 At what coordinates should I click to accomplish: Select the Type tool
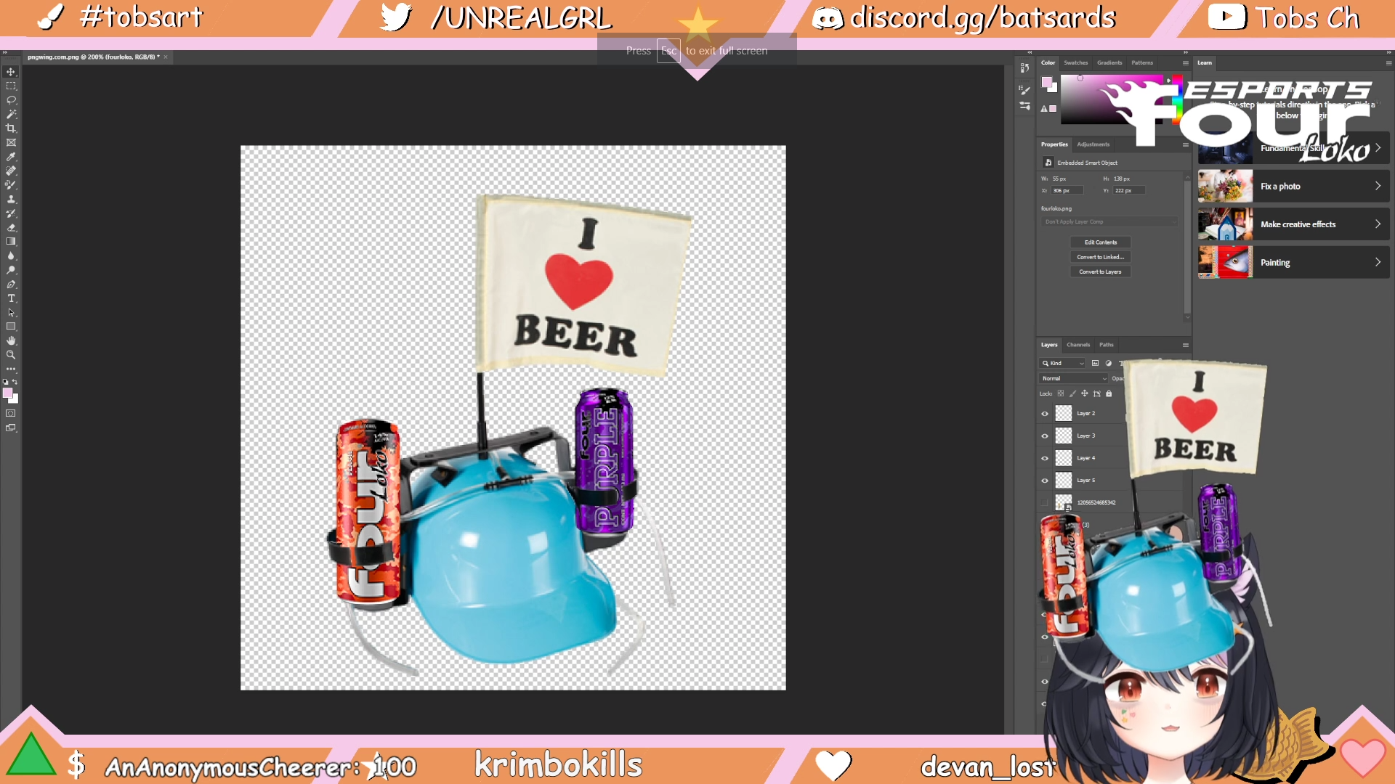(x=11, y=298)
